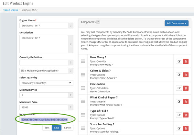The image size is (194, 135).
Task: Click the Cancel button
Action: 68,128
